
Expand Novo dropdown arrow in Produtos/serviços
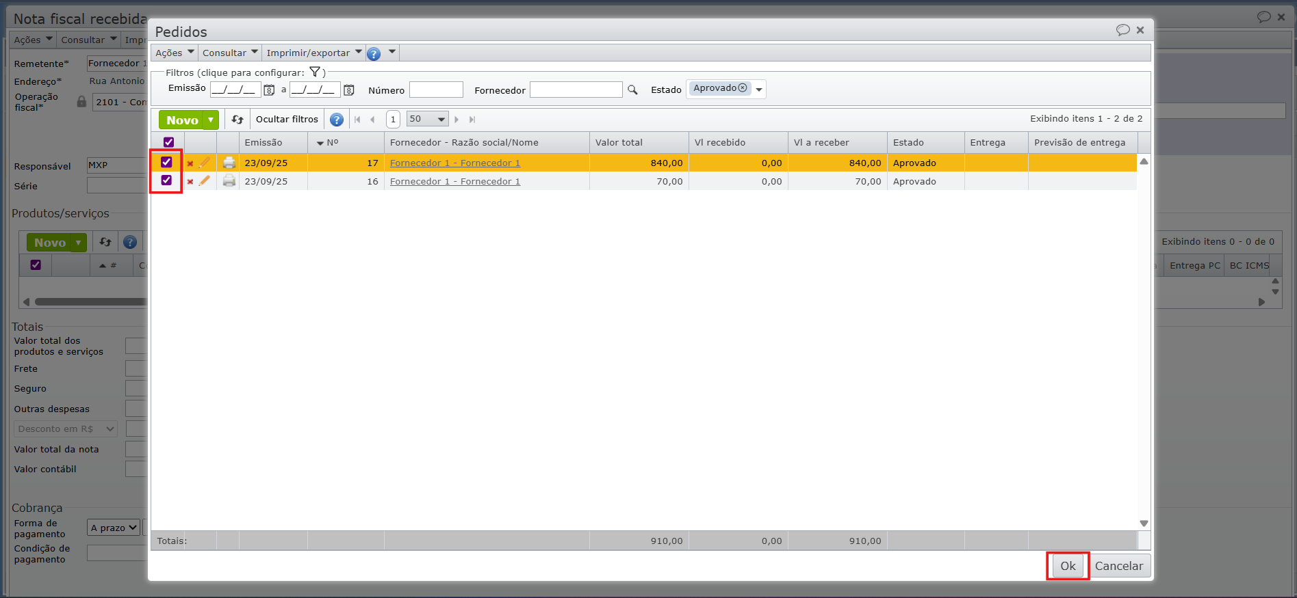tap(79, 243)
